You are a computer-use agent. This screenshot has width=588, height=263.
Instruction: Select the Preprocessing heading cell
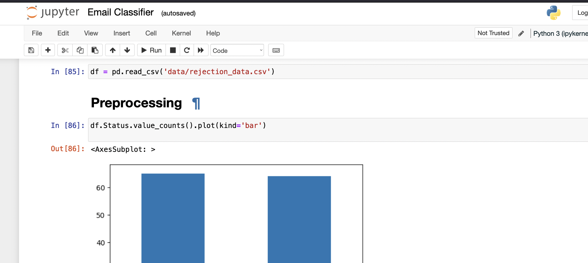tap(137, 103)
